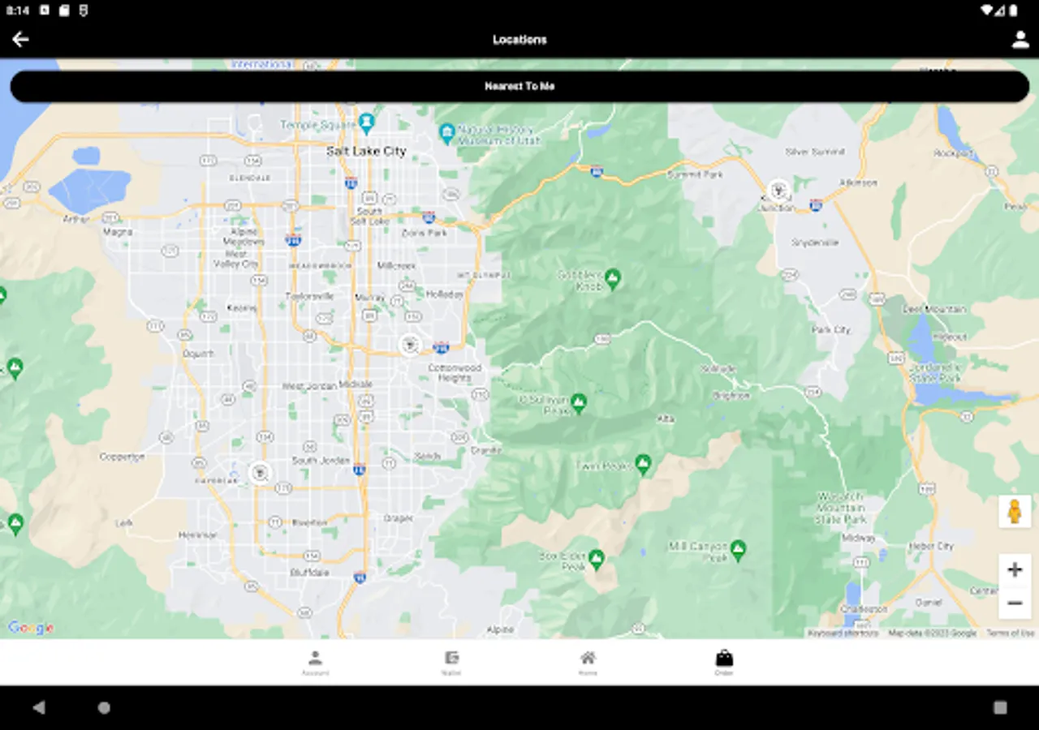Click the Midway map label

click(x=859, y=538)
